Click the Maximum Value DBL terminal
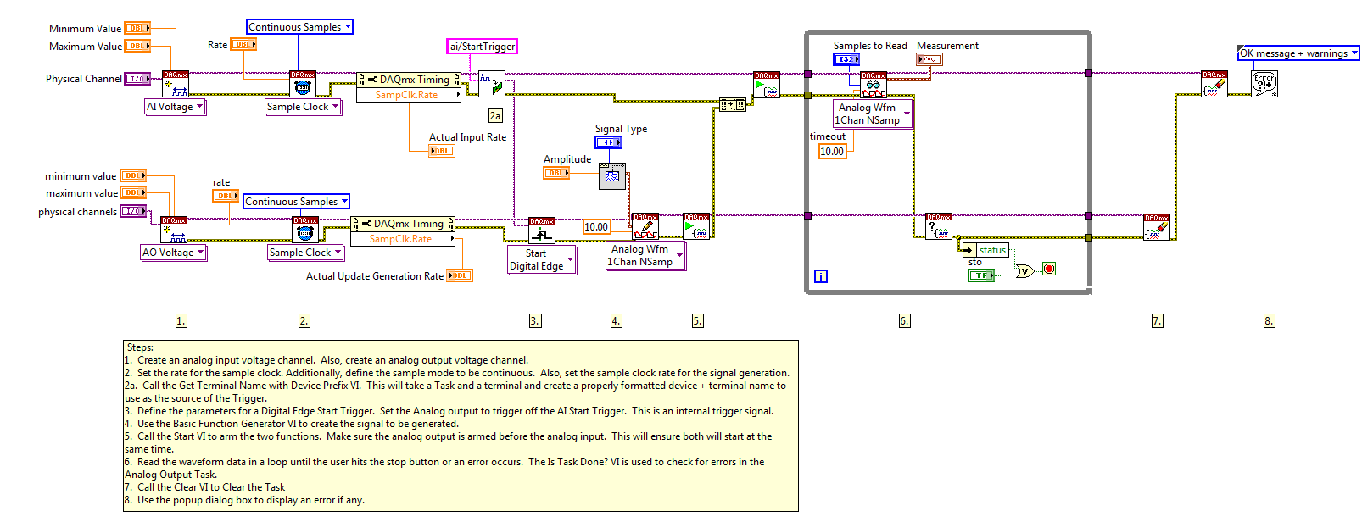The width and height of the screenshot is (1362, 528). tap(137, 46)
